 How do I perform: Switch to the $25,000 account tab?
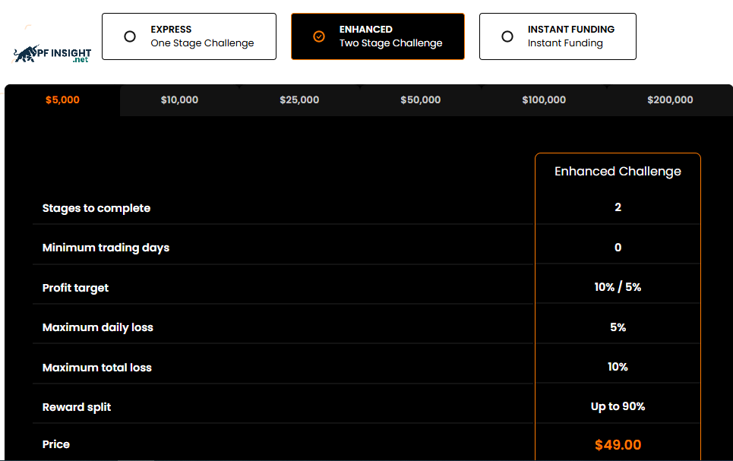coord(299,99)
